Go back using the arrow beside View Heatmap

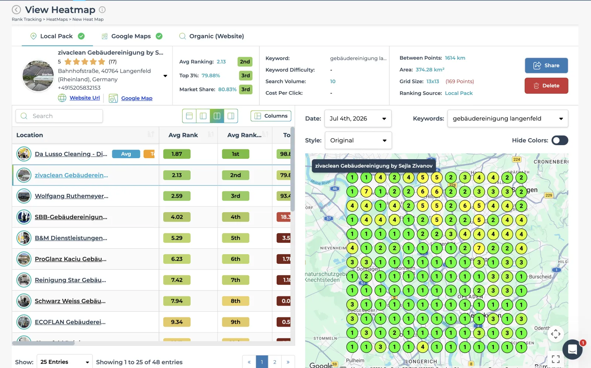coord(17,10)
